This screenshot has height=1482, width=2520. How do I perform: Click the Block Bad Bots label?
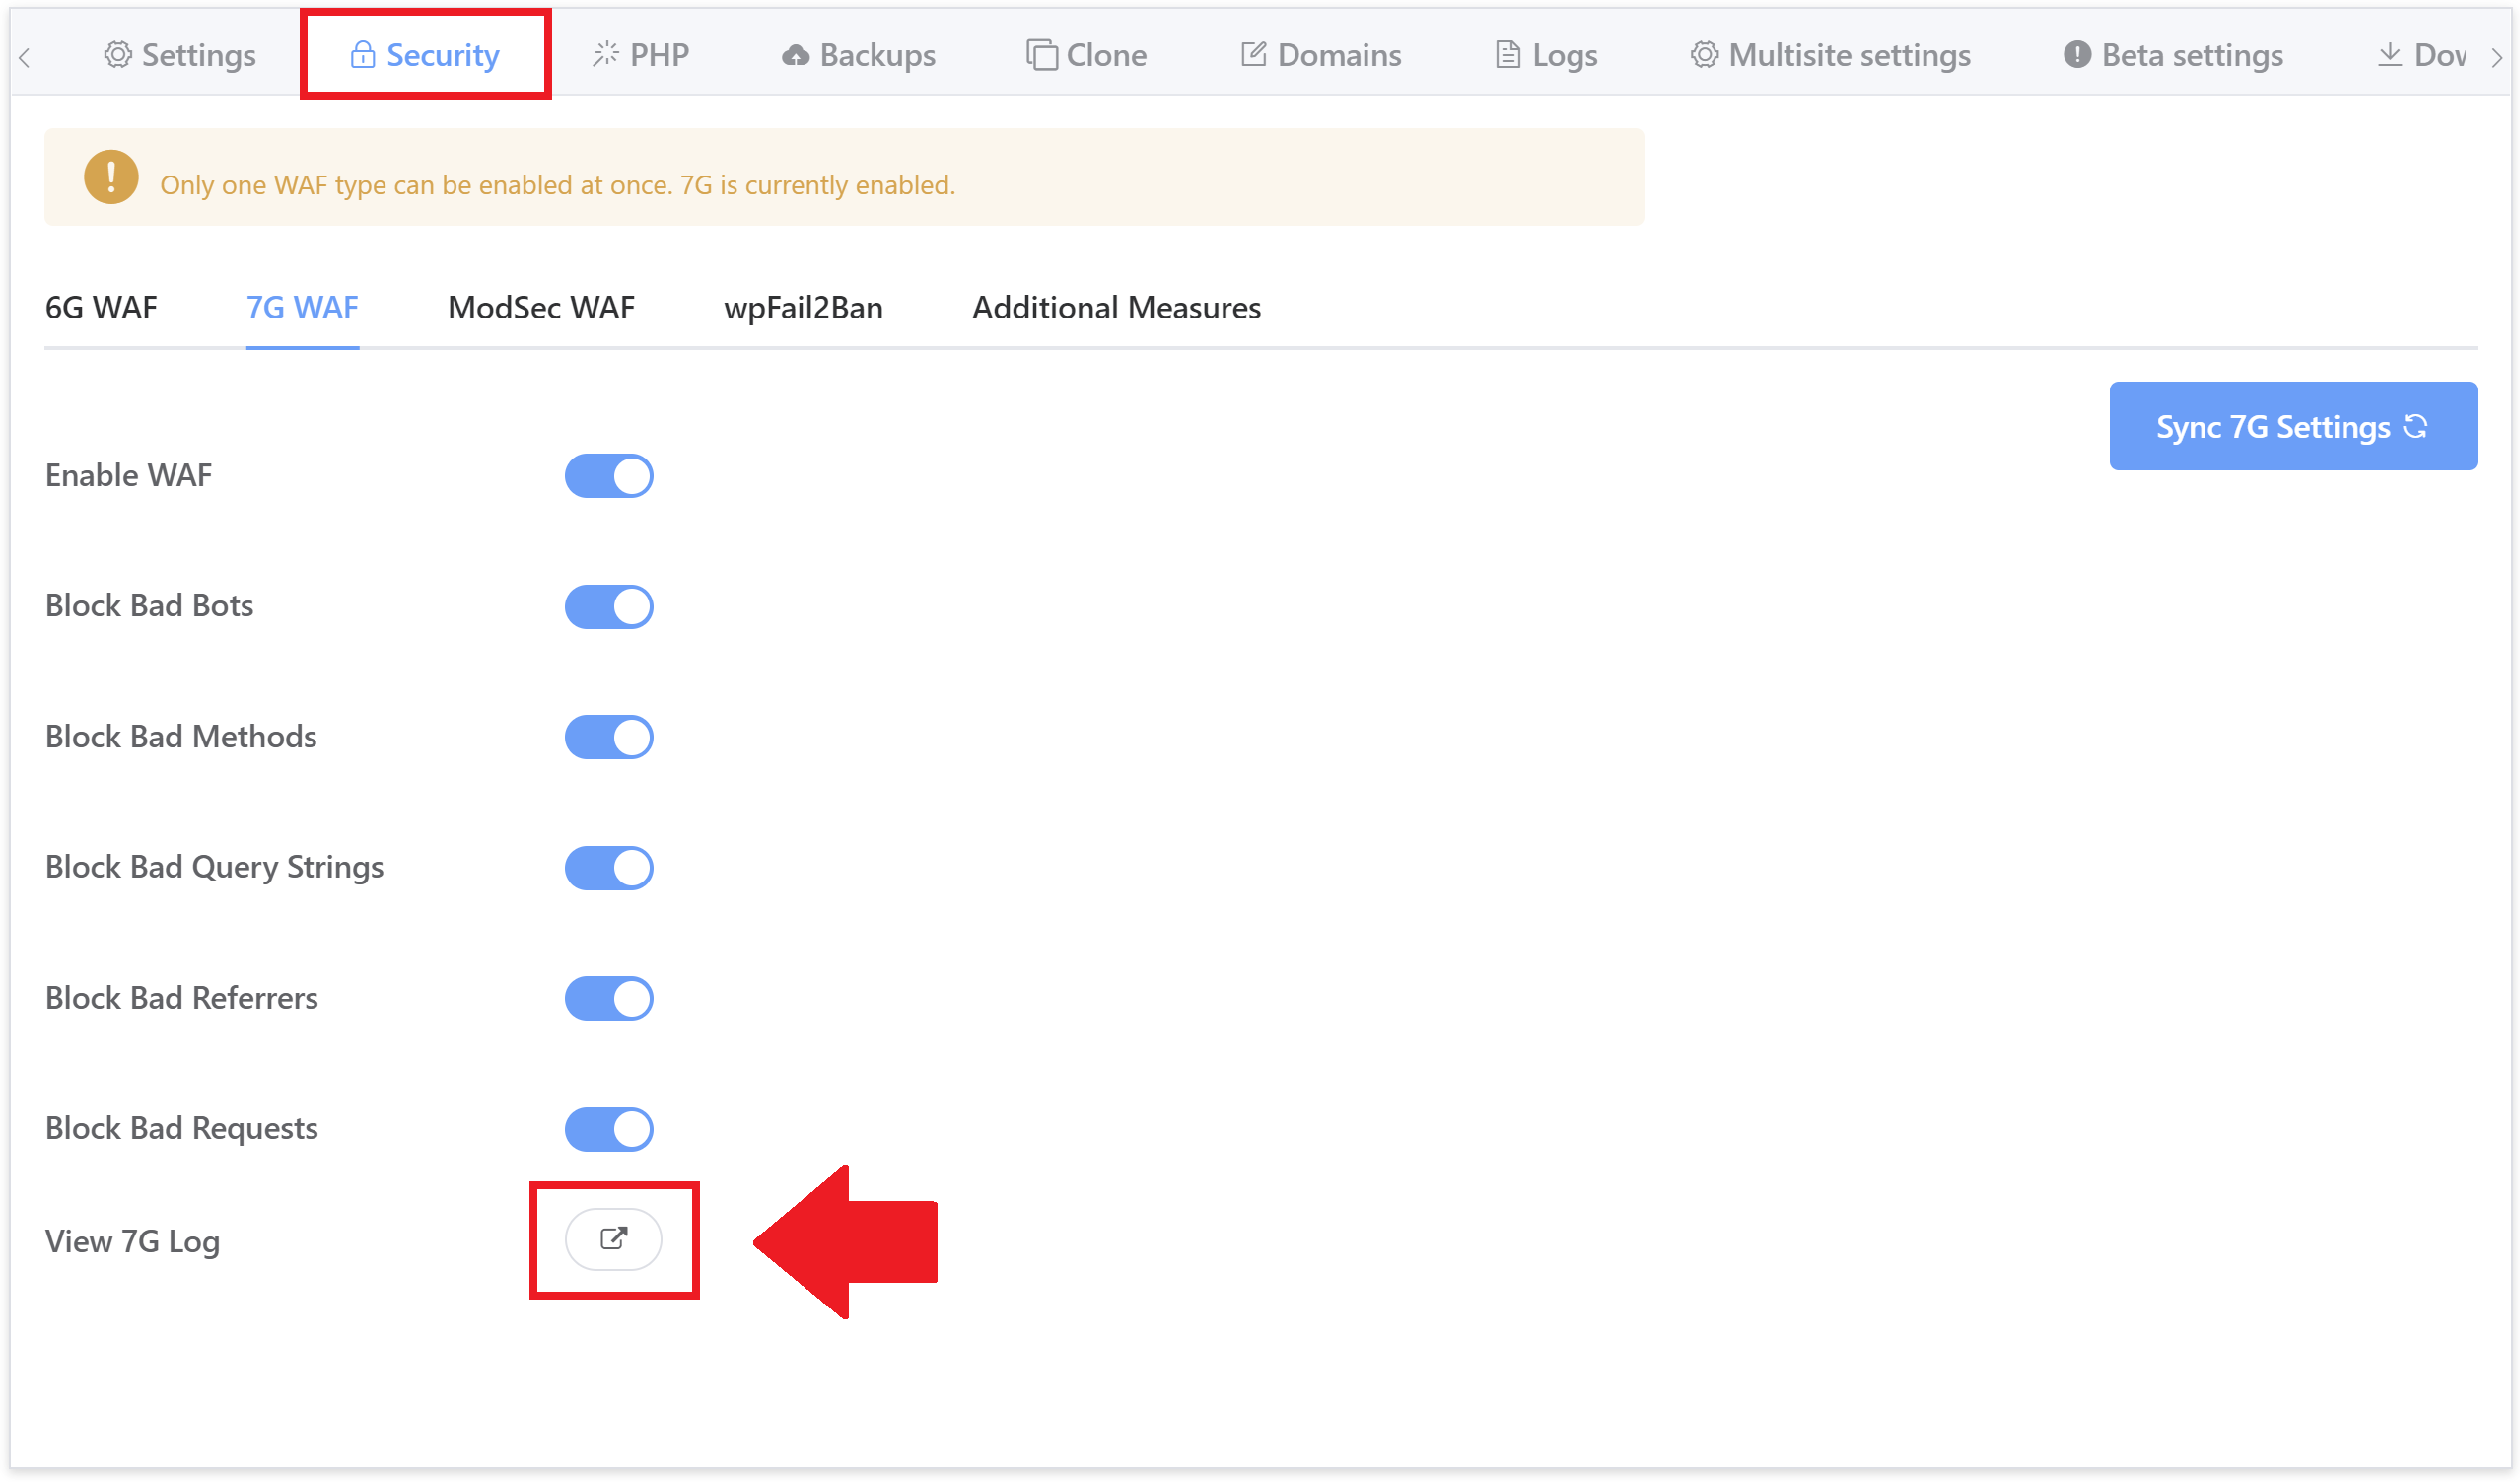tap(150, 606)
